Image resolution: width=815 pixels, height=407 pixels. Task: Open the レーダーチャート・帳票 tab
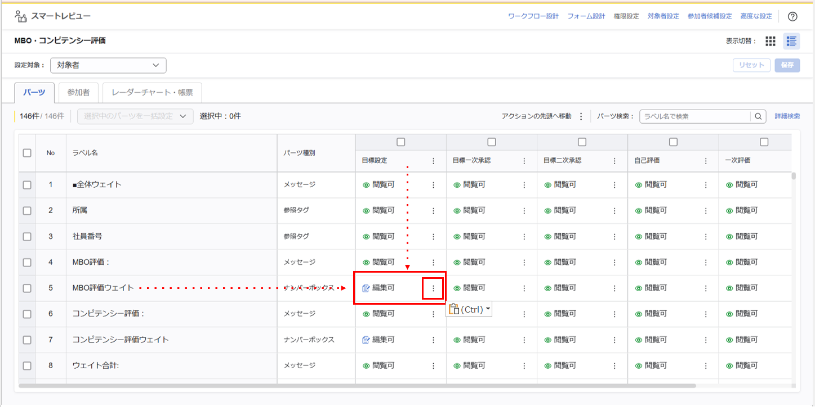[152, 93]
